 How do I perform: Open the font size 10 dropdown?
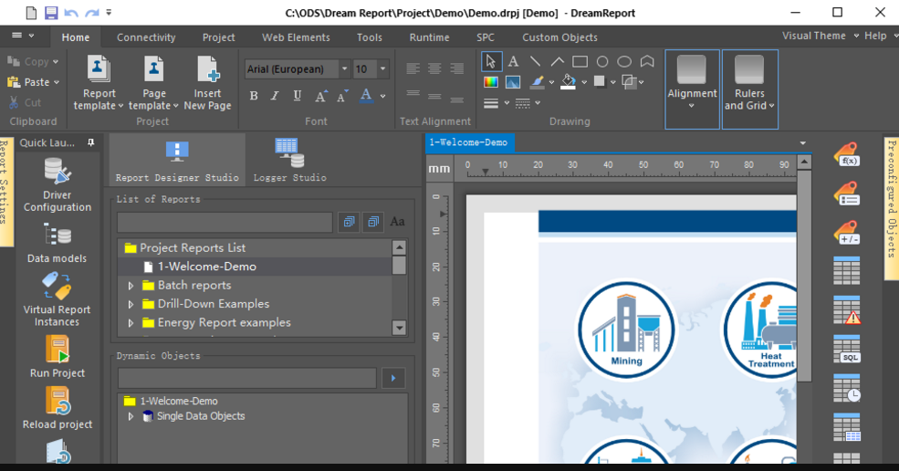383,68
